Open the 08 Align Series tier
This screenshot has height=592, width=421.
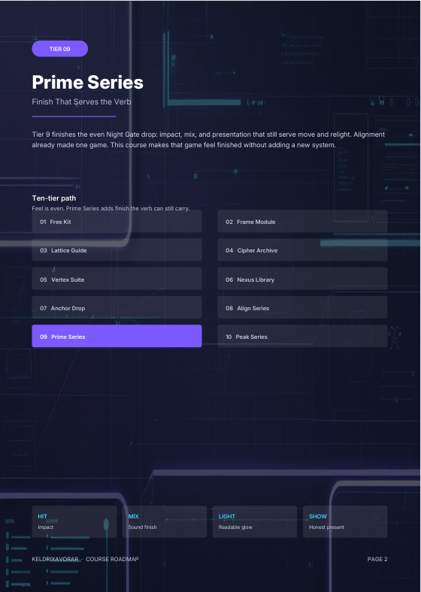point(302,308)
